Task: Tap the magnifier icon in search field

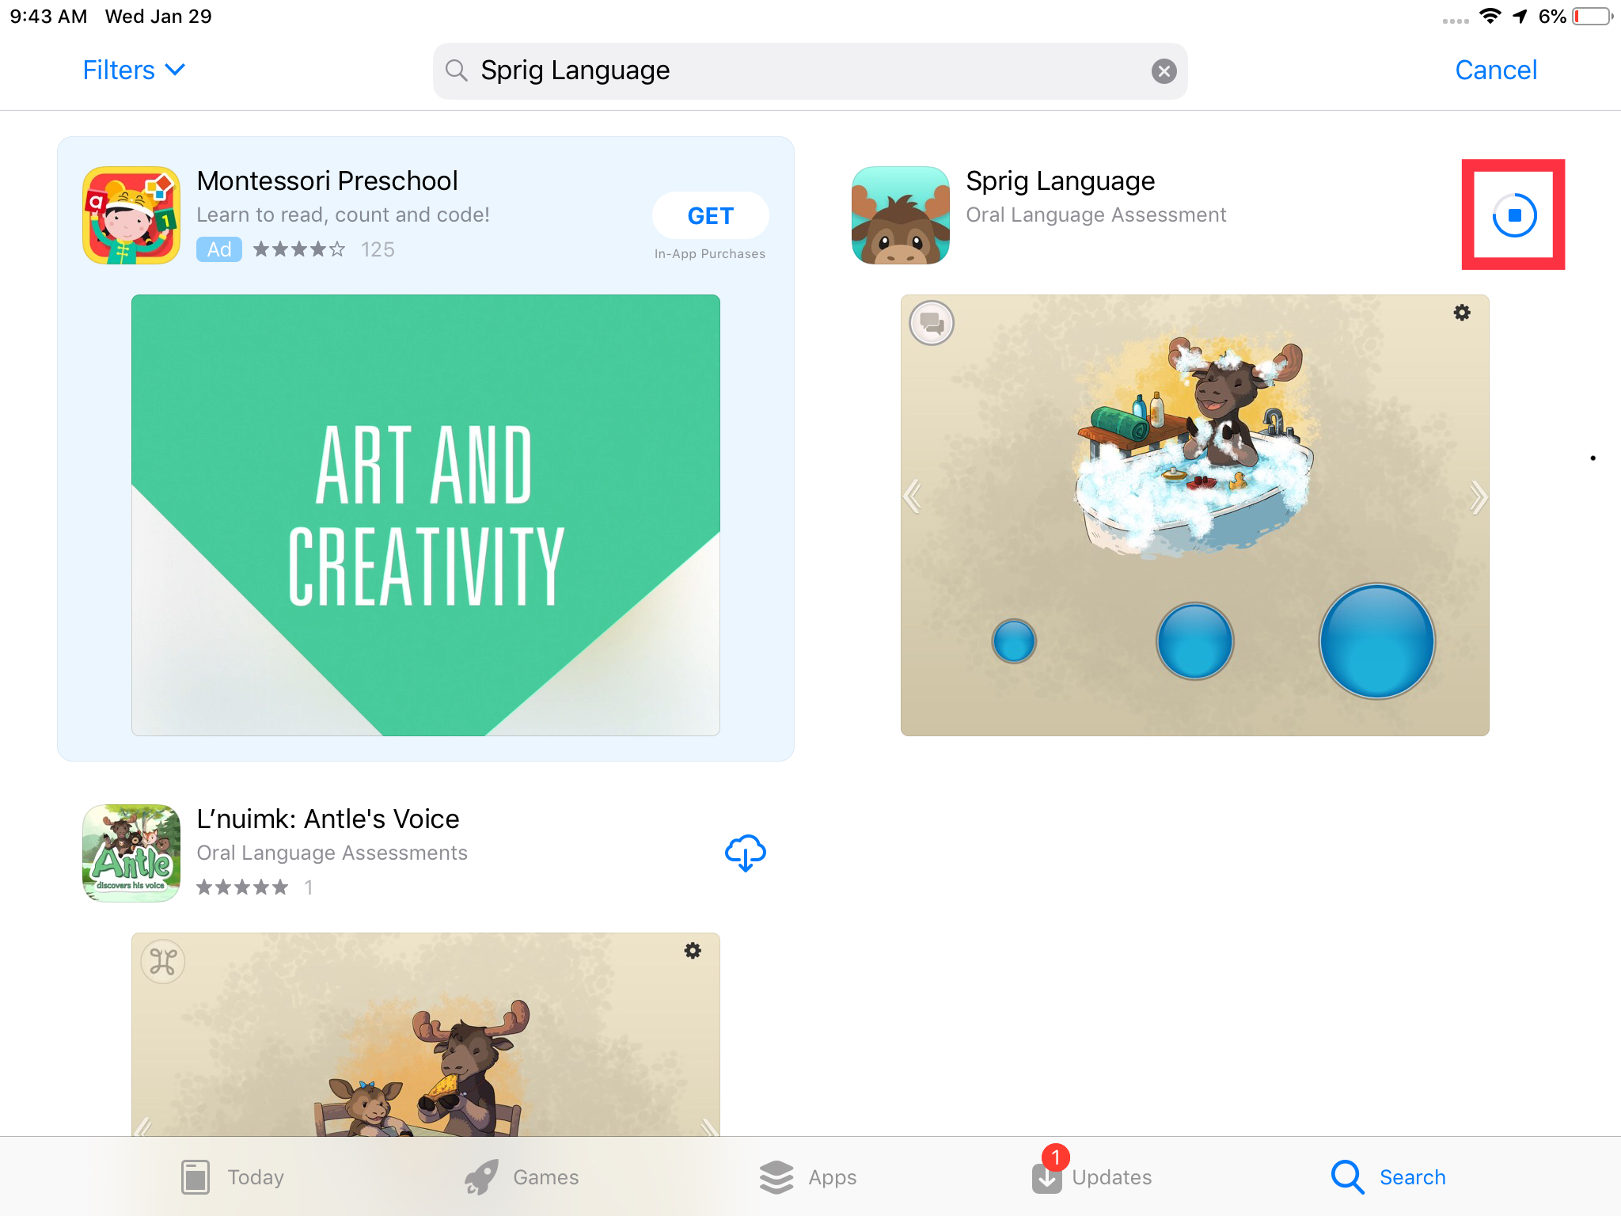Action: pos(456,70)
